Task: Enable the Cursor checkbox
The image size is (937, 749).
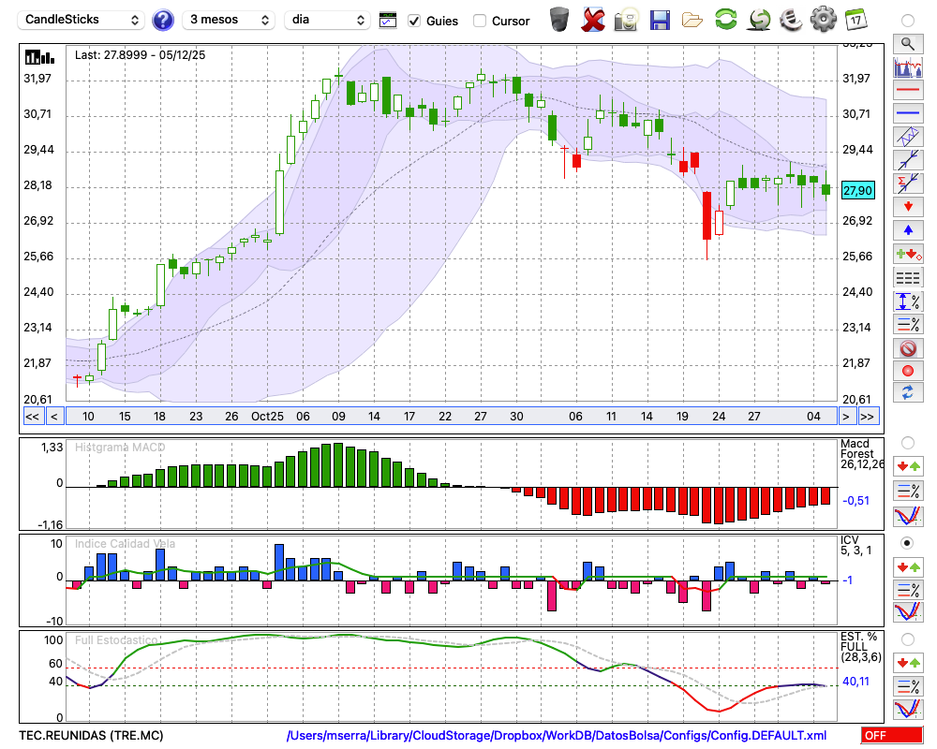Action: [480, 21]
